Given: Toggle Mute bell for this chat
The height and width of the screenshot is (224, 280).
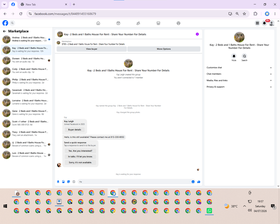Looking at the screenshot, I should 234,56.
